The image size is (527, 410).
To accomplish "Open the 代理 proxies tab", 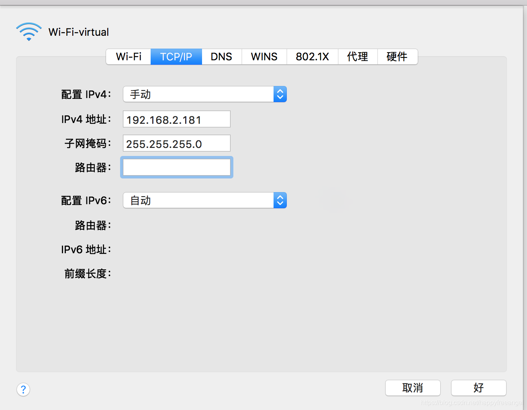I will pos(358,57).
